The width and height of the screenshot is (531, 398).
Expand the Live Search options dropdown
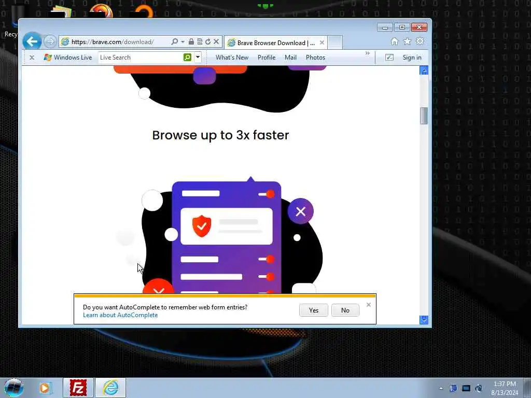pyautogui.click(x=198, y=58)
